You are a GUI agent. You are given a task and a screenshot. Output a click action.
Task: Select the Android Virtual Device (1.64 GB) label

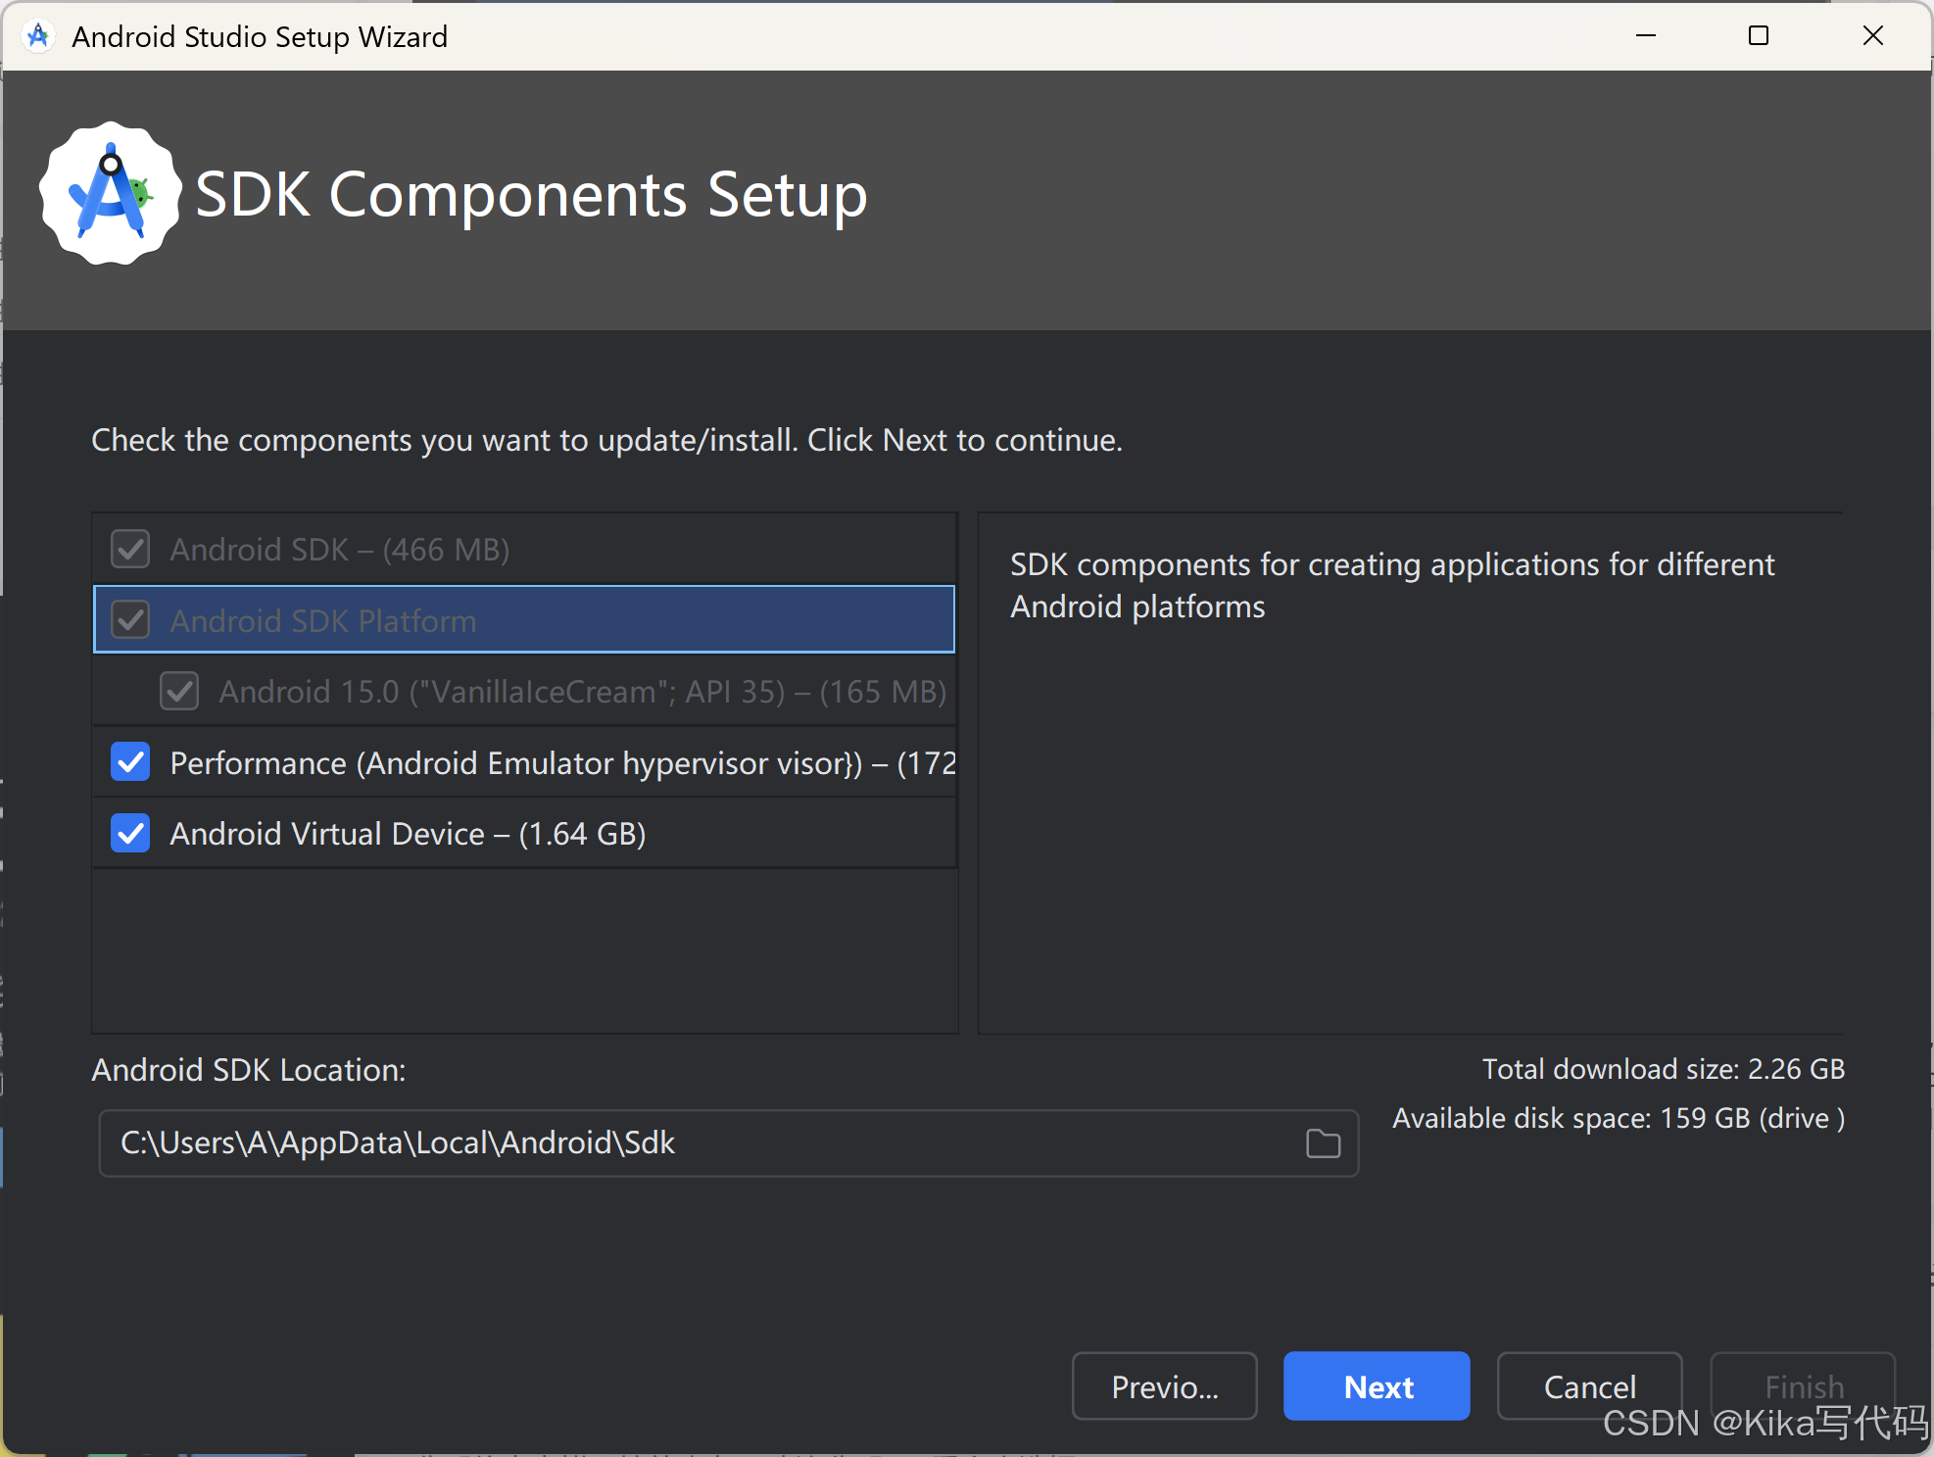(408, 834)
